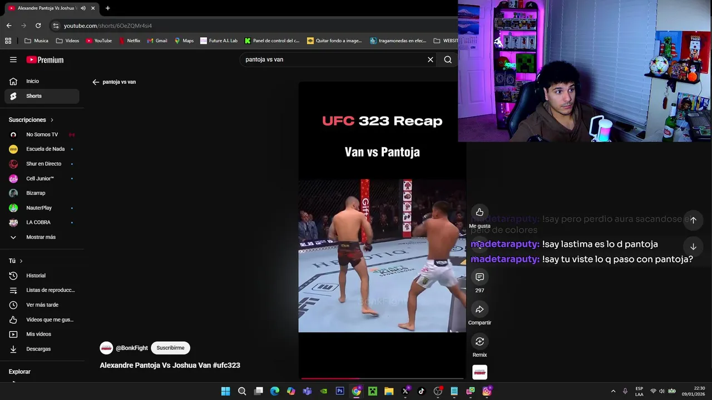Open the No Somos TV subscription
Image resolution: width=712 pixels, height=400 pixels.
(42, 134)
